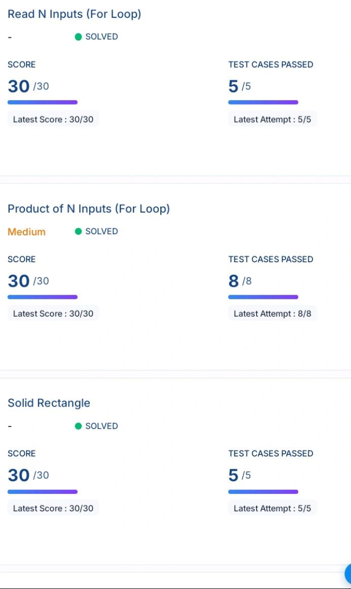Click test cases progress bar for Product of N Inputs
351x589 pixels.
pos(263,297)
